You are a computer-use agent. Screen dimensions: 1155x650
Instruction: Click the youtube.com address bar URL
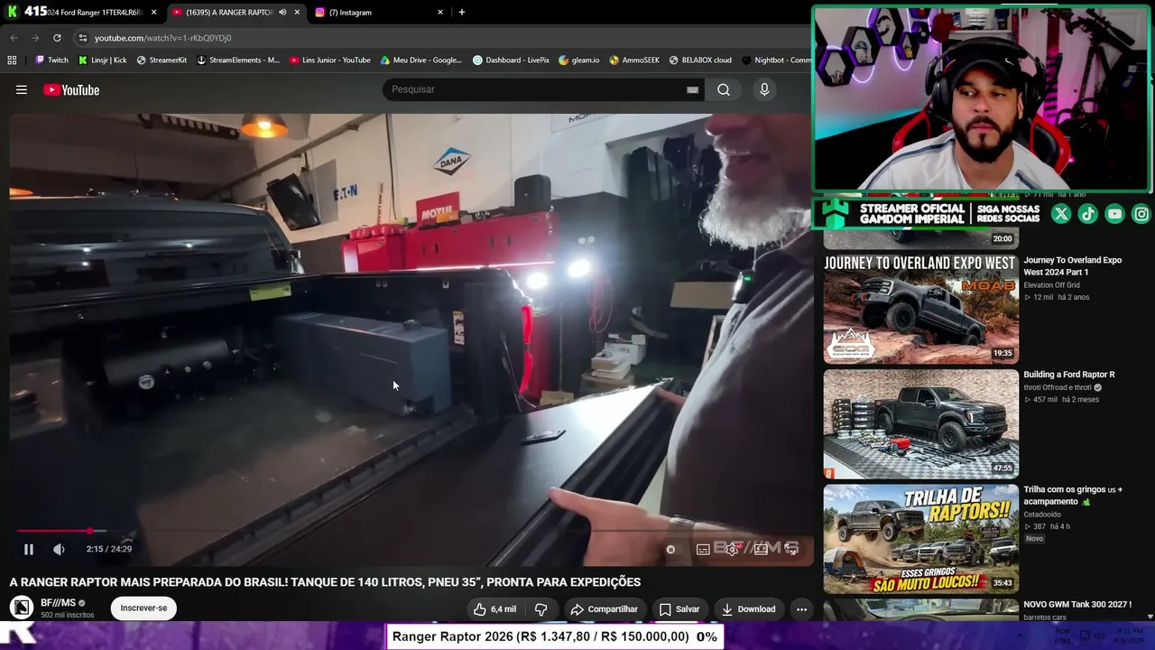pos(163,38)
